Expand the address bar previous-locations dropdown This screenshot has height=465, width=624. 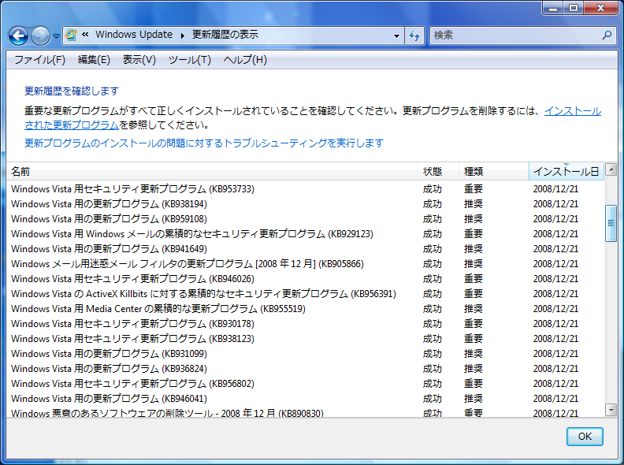point(396,35)
